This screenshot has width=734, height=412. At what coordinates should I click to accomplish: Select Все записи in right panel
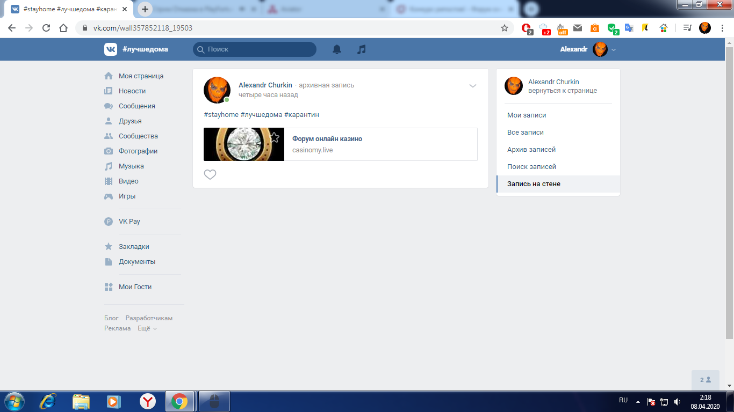pos(558,133)
